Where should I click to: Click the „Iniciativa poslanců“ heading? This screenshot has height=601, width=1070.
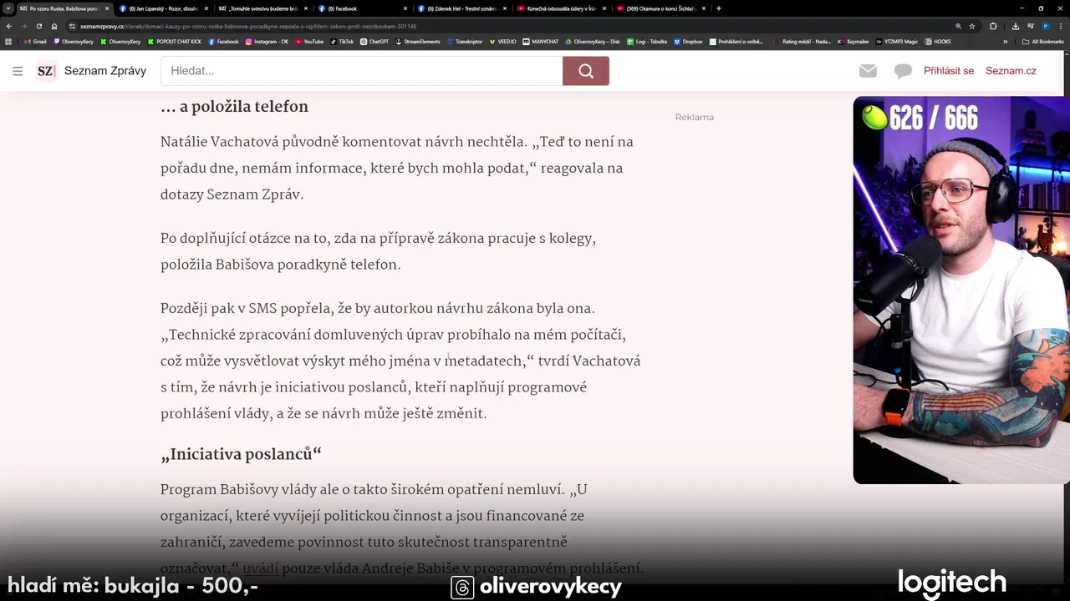pyautogui.click(x=241, y=455)
